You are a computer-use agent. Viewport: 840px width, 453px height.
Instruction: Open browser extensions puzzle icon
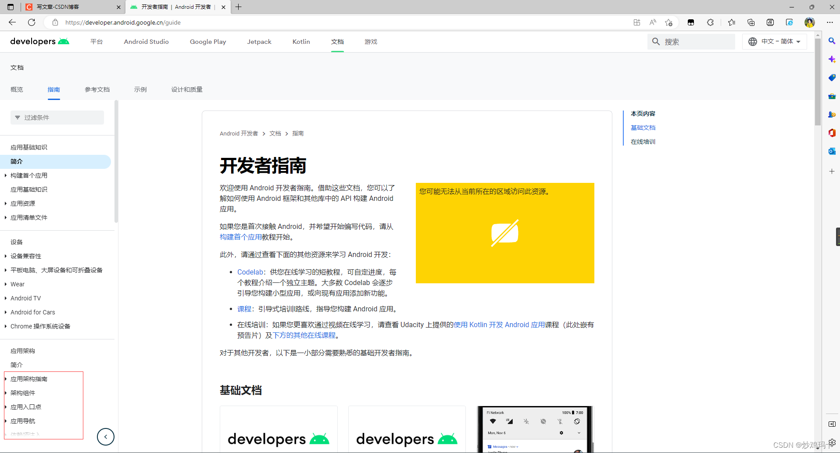[x=711, y=22]
